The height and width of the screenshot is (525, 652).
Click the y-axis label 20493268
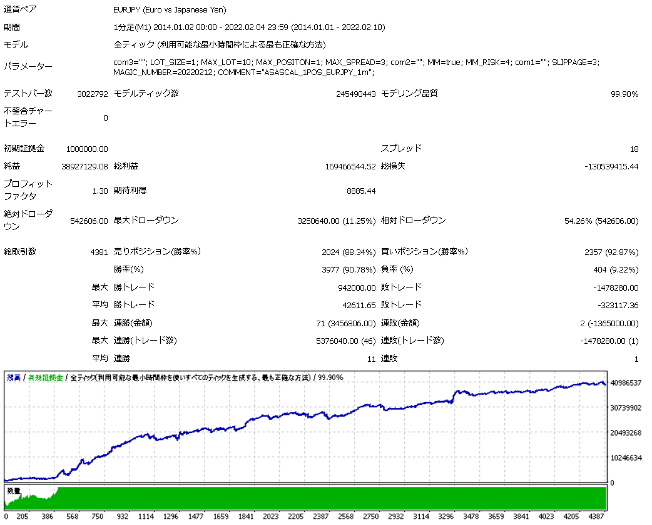(626, 432)
